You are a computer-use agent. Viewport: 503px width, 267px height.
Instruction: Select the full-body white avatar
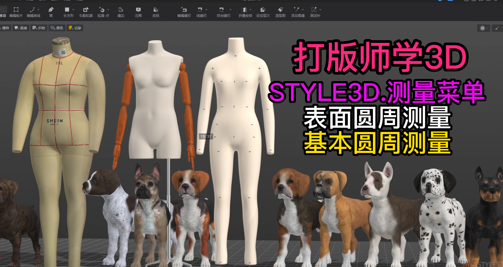click(235, 151)
